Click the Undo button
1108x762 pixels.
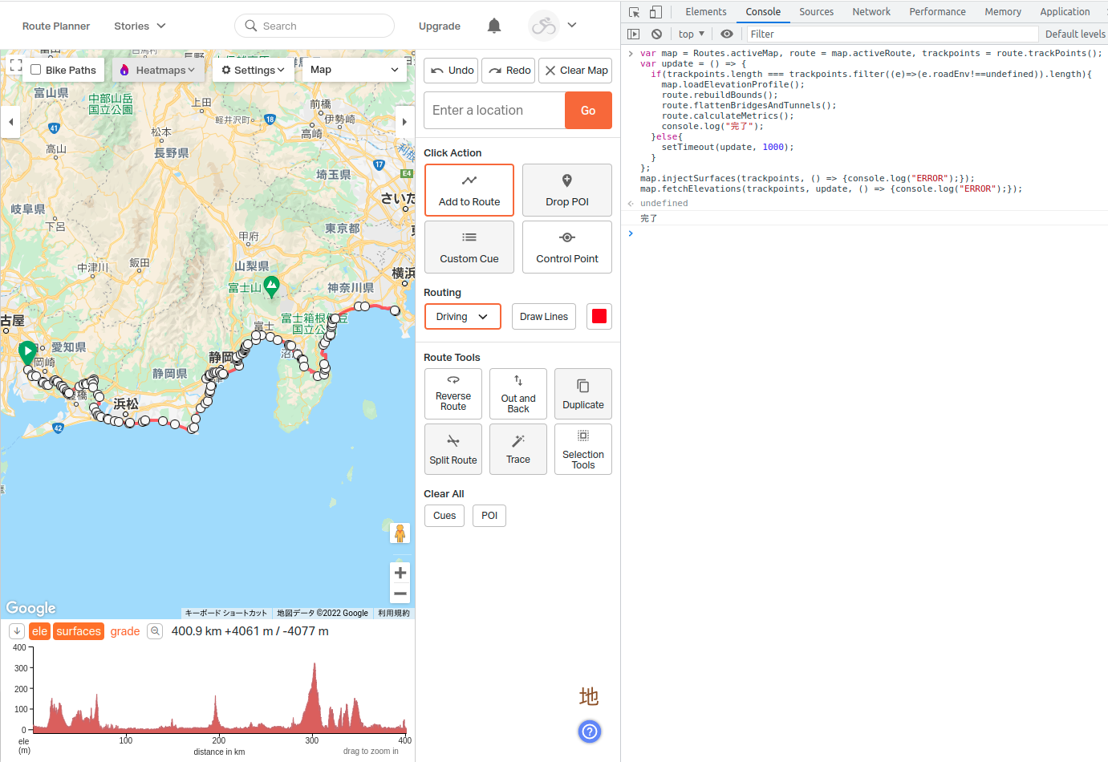(x=452, y=71)
